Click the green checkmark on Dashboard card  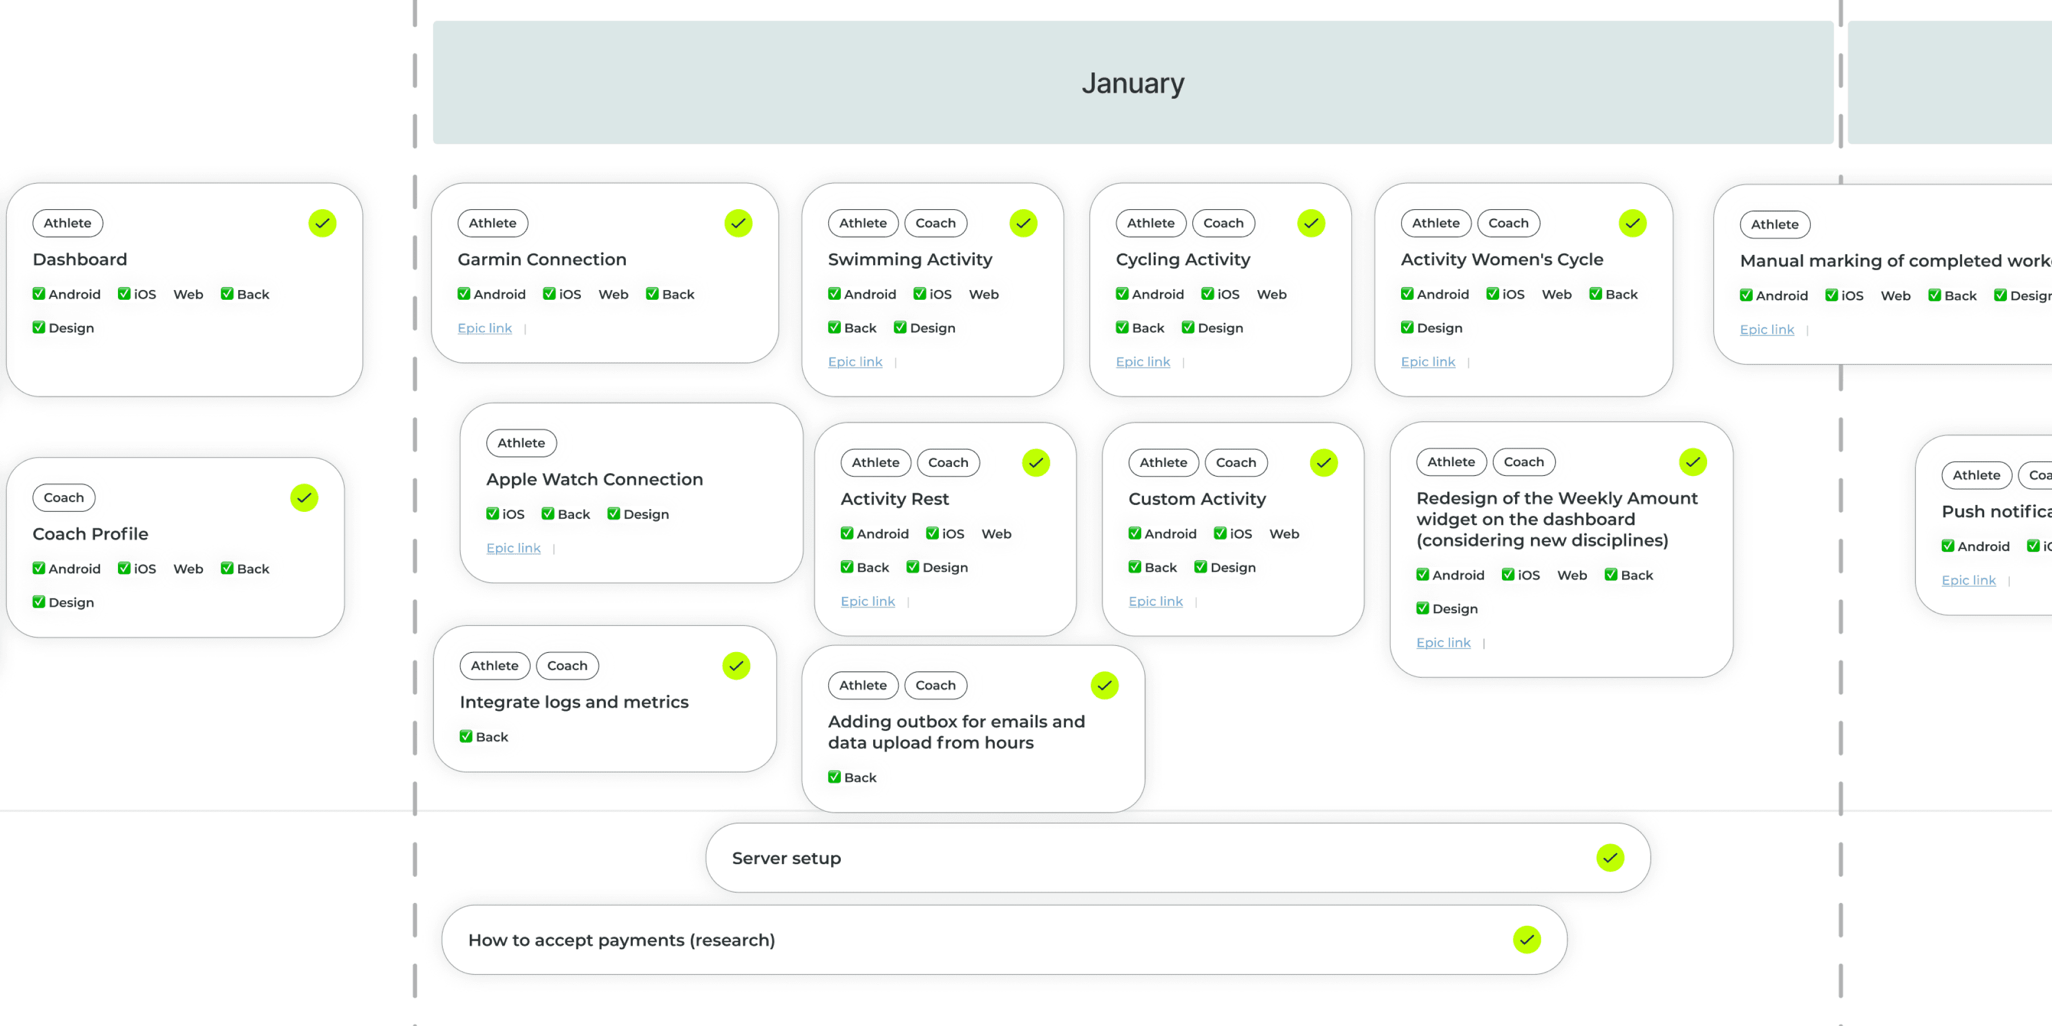click(322, 223)
